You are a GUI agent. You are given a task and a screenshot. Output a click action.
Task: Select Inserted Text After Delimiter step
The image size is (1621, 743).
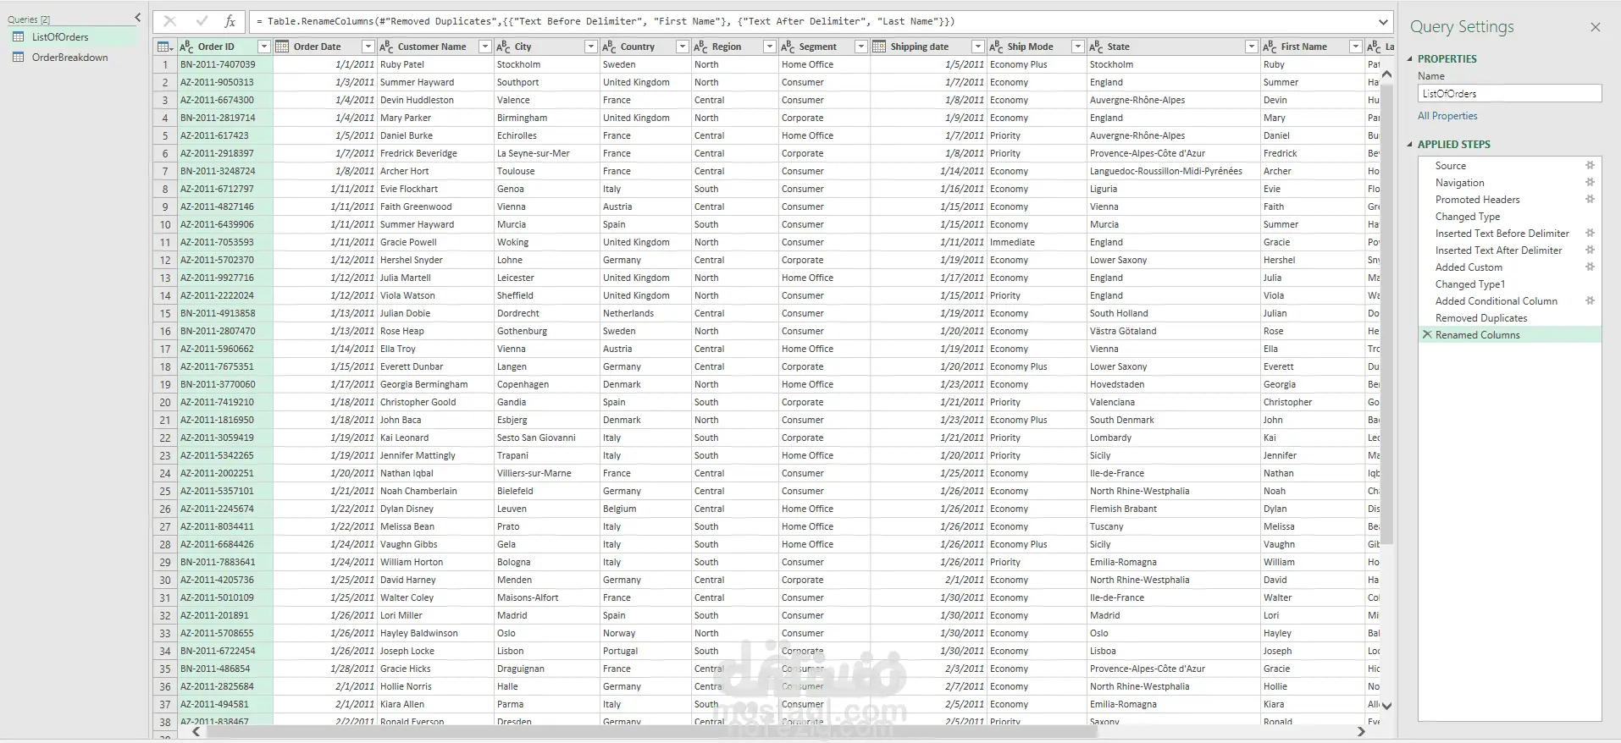[x=1498, y=250]
